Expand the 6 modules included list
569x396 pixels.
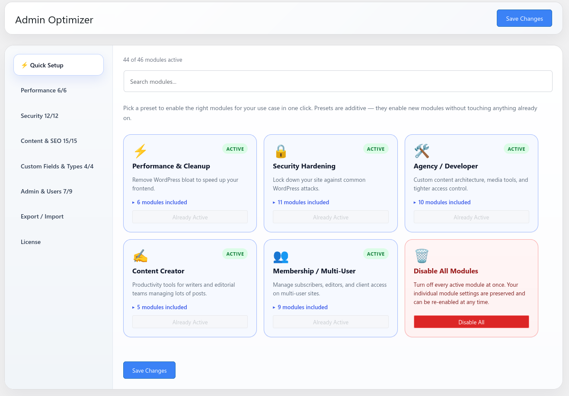pos(160,202)
